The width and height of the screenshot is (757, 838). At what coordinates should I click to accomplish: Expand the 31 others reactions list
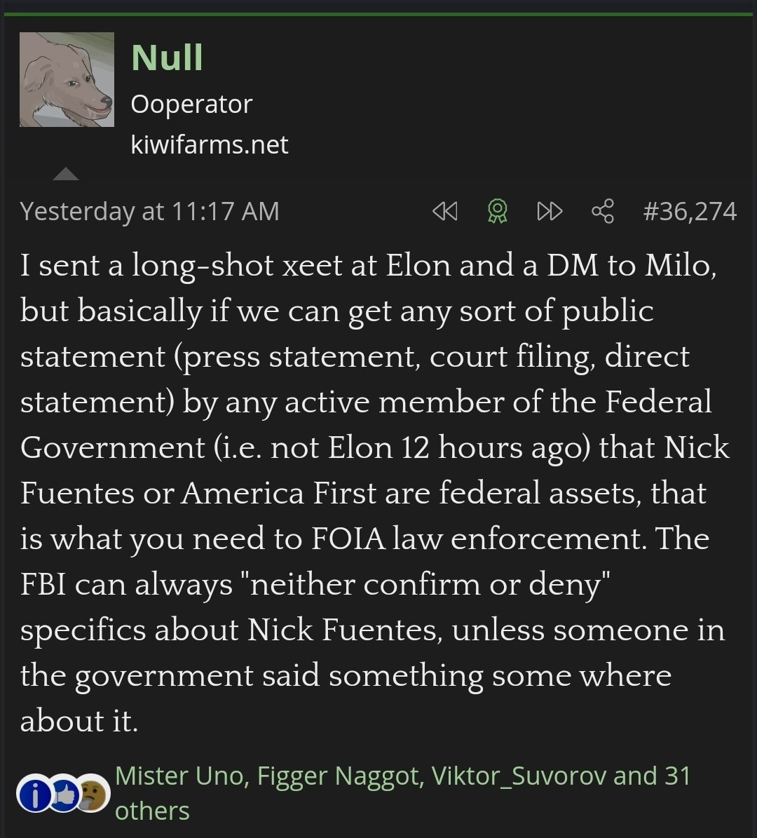(x=151, y=811)
